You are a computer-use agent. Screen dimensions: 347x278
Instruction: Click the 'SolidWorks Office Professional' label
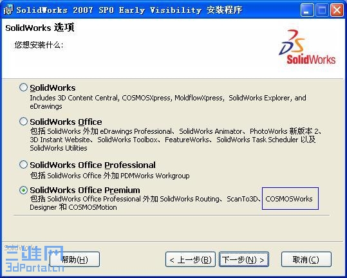[93, 165]
